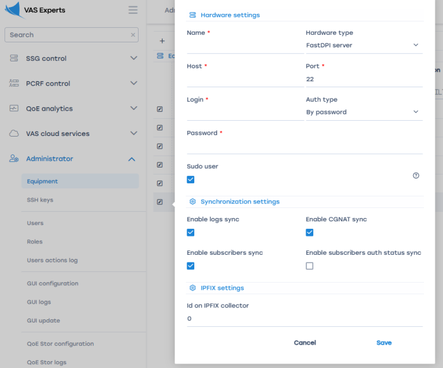This screenshot has width=443, height=368.
Task: Click the VAS cloud services cloud icon
Action: tap(14, 133)
